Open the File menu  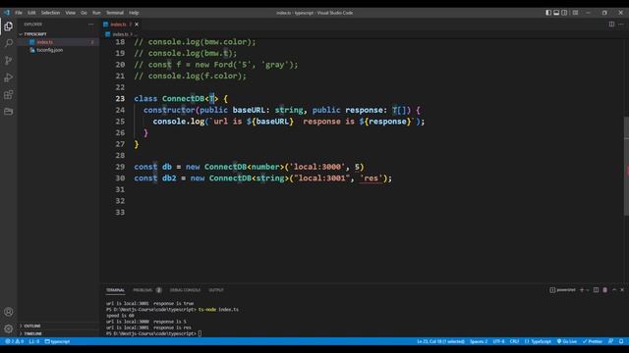coord(19,13)
